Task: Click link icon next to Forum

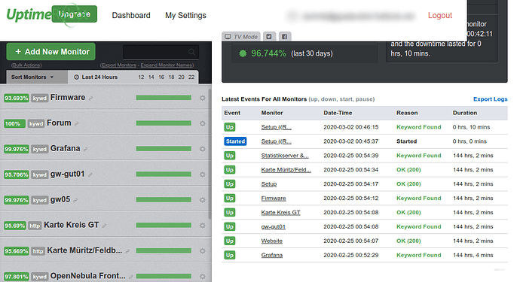Action: [77, 124]
